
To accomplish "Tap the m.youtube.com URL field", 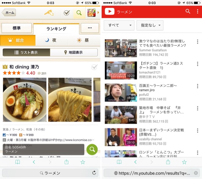I will (x=152, y=173).
